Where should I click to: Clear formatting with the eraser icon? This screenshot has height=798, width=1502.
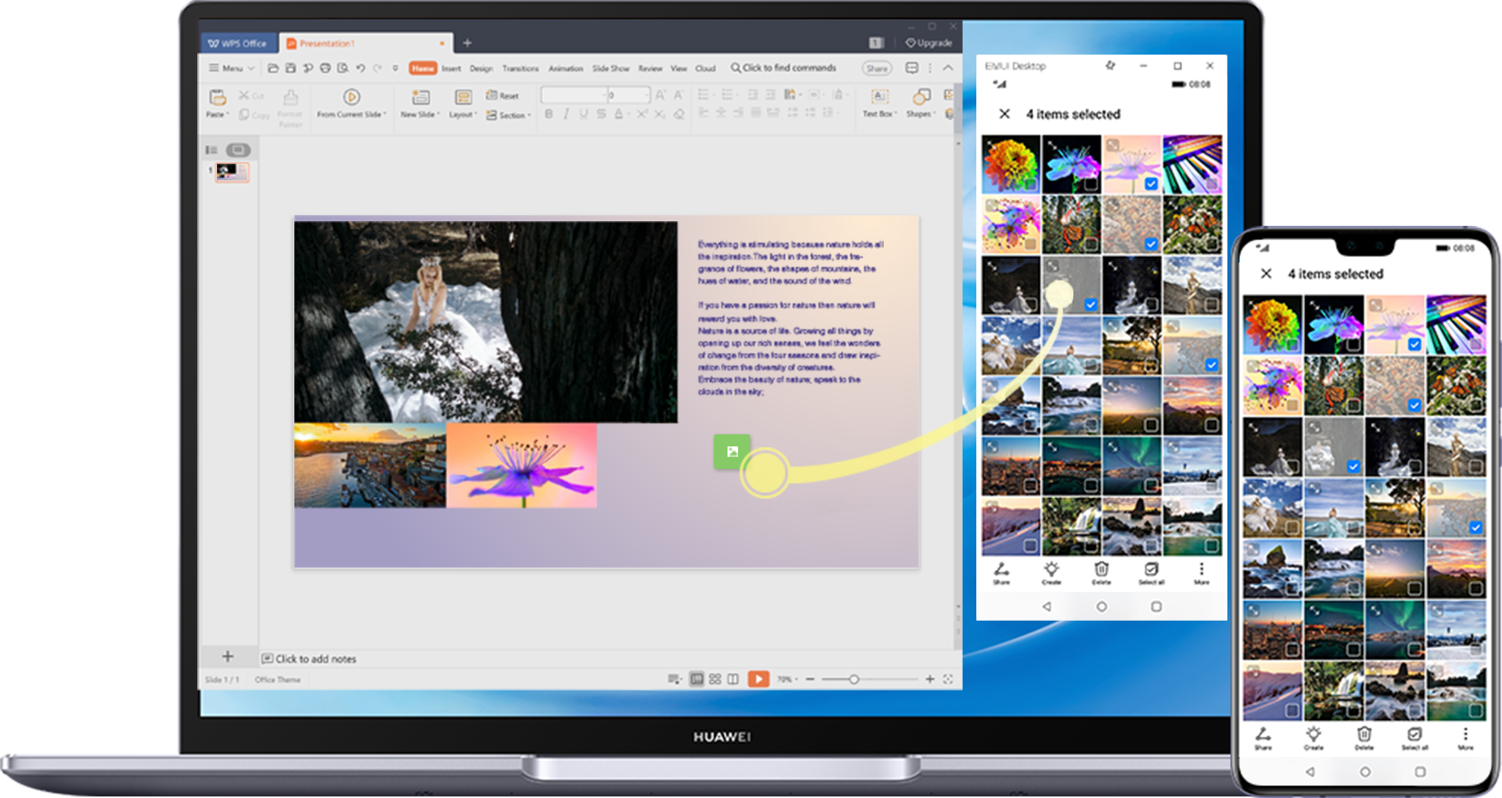point(679,114)
